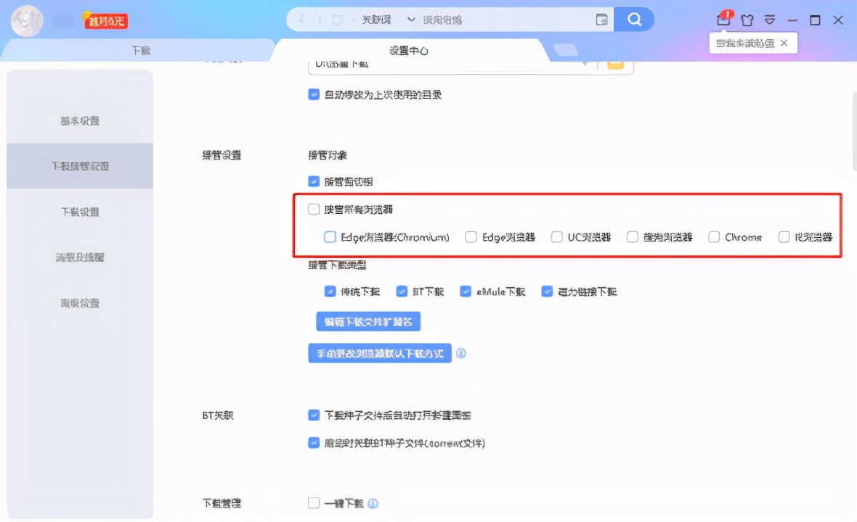Toggle the UC浏览器 takeover option
Image resolution: width=857 pixels, height=522 pixels.
point(556,236)
